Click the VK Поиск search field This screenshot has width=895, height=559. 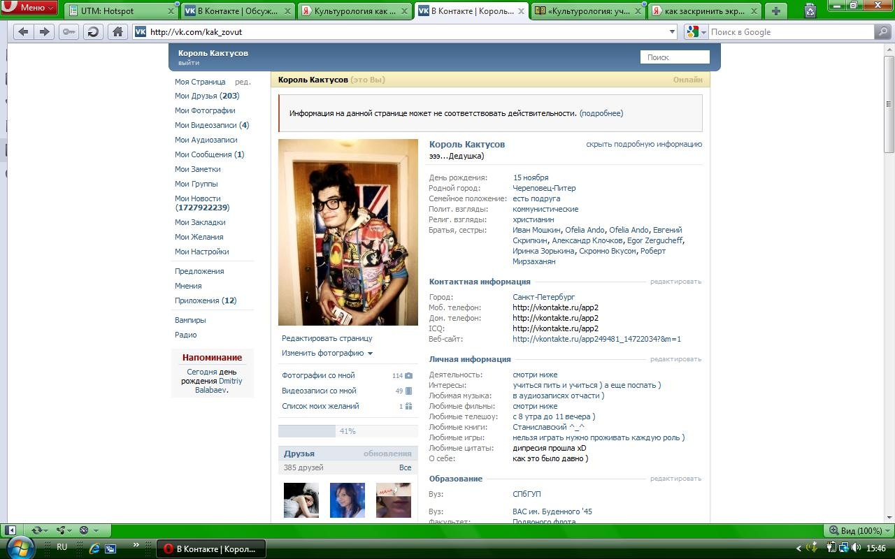click(x=675, y=57)
